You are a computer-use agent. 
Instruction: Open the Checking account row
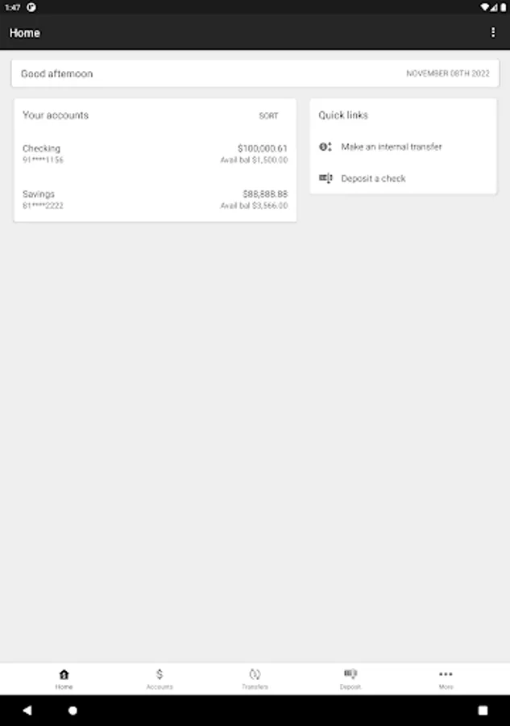coord(155,154)
